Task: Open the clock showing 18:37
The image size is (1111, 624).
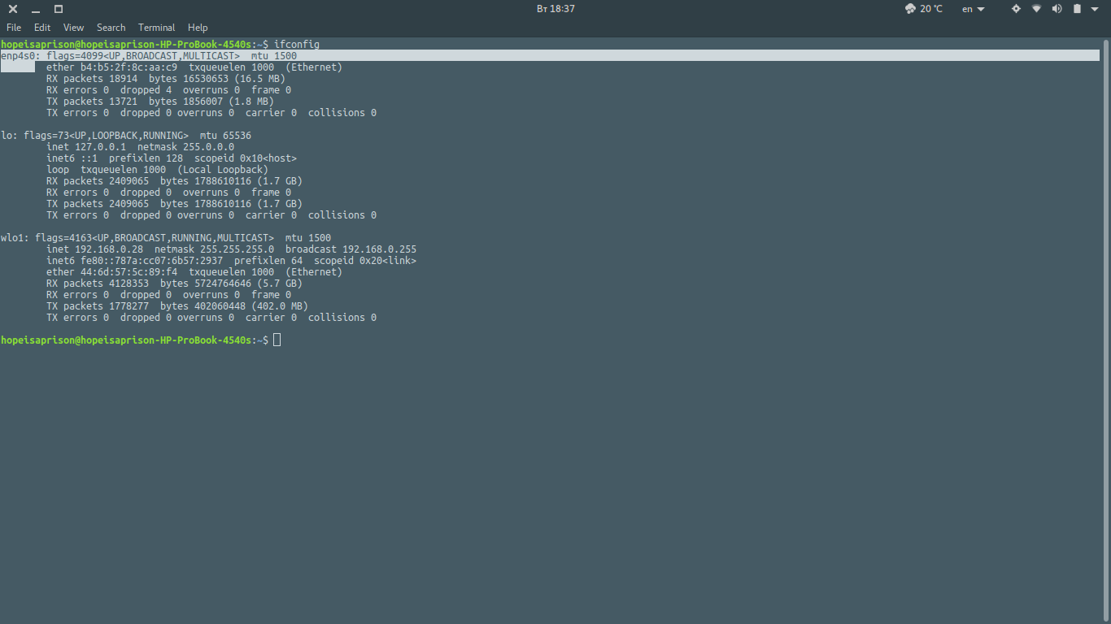Action: click(x=556, y=9)
